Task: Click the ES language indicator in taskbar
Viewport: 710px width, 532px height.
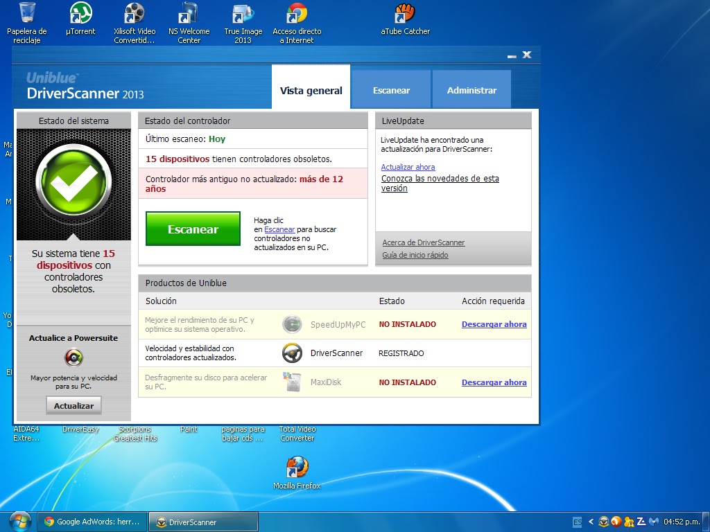Action: pyautogui.click(x=578, y=522)
